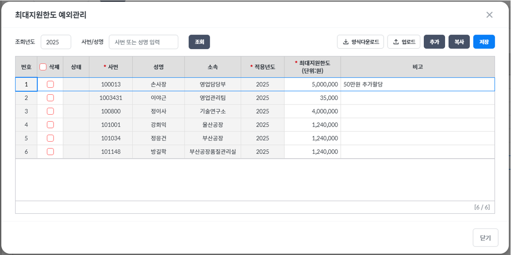The image size is (511, 255).
Task: Click row number 4 cell
Action: pos(26,124)
